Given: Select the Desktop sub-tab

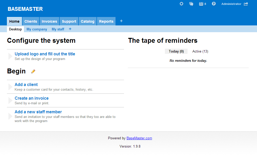Looking at the screenshot, I should pyautogui.click(x=15, y=29).
